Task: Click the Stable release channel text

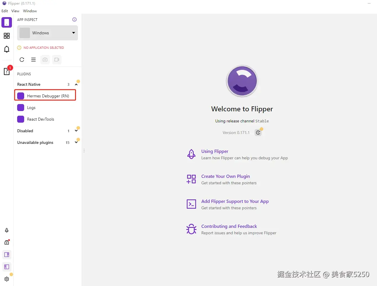Action: (x=262, y=121)
